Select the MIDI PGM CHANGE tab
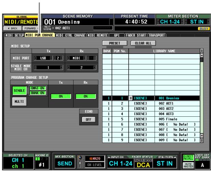Image resolution: width=211 pixels, height=171 pixels. click(40, 35)
